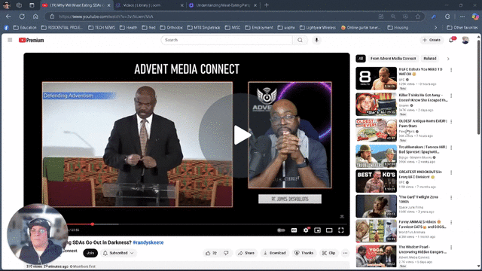Enter fullscreen mode on the video

341,230
